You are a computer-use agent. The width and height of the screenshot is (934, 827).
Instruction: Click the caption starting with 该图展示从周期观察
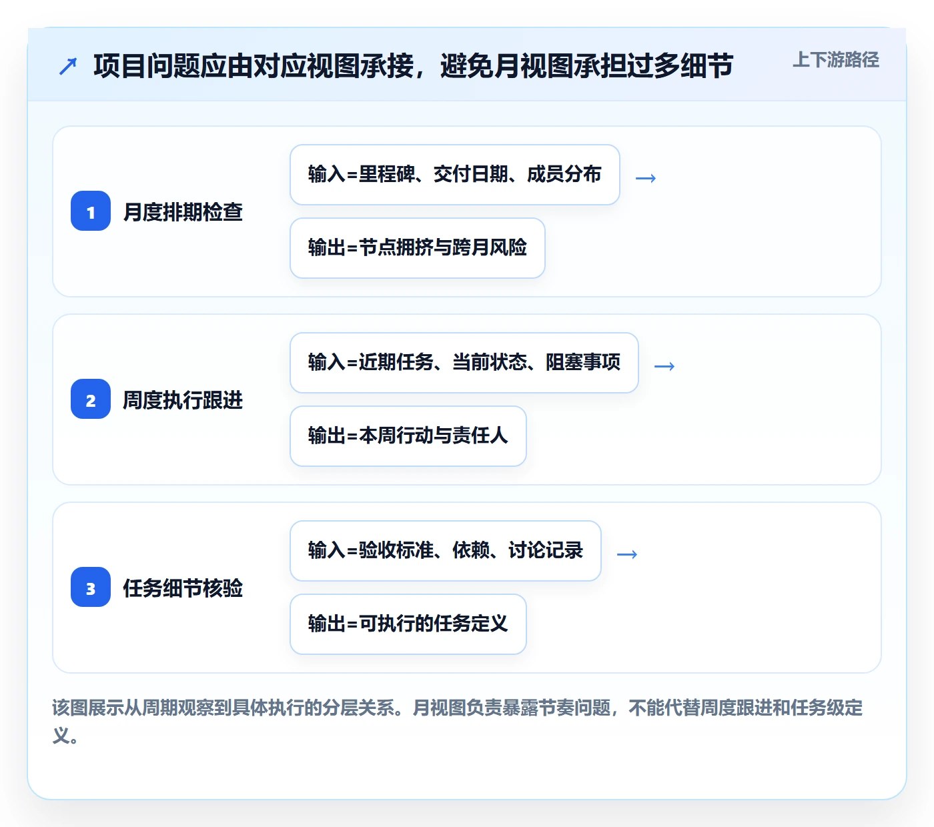tap(458, 721)
